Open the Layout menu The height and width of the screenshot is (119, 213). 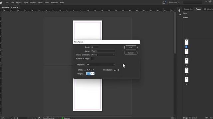[x=19, y=3]
